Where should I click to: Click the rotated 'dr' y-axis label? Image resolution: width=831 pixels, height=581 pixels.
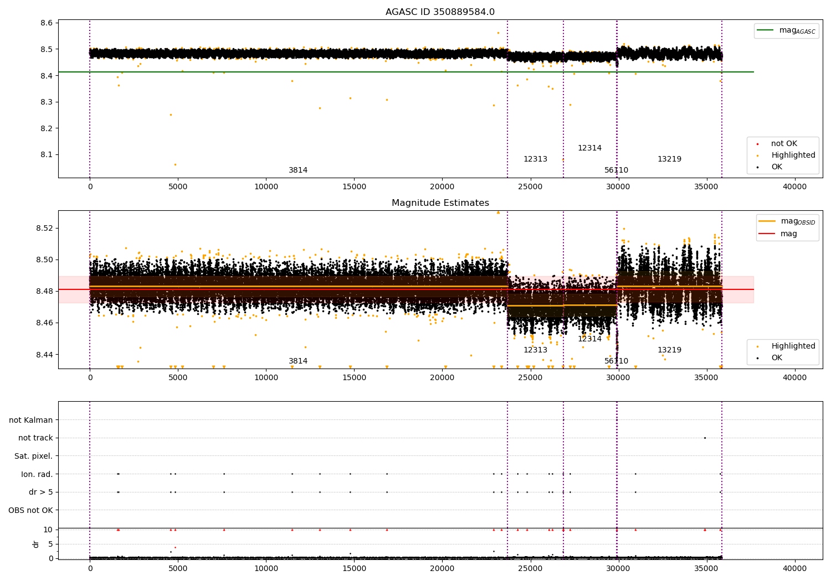click(36, 544)
